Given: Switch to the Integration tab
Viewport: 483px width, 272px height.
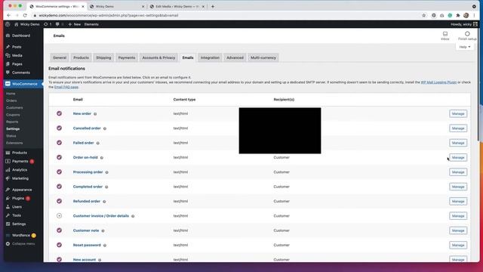Looking at the screenshot, I should pos(210,57).
